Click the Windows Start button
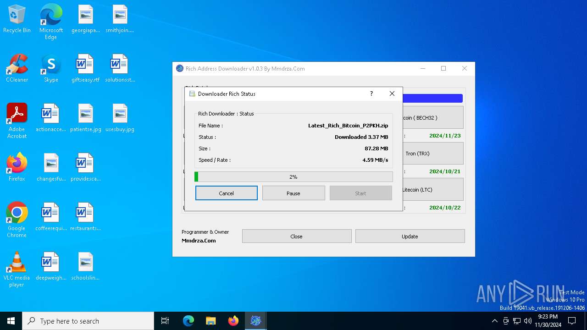This screenshot has width=587, height=330. [x=11, y=321]
